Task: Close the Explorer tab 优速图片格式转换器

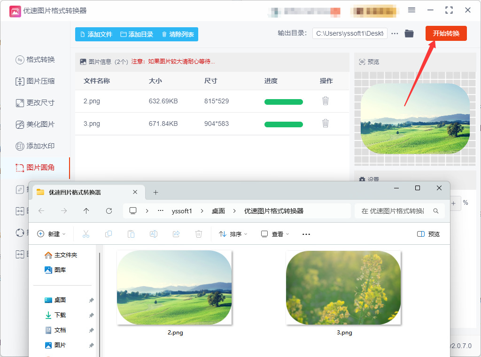Action: pos(135,192)
